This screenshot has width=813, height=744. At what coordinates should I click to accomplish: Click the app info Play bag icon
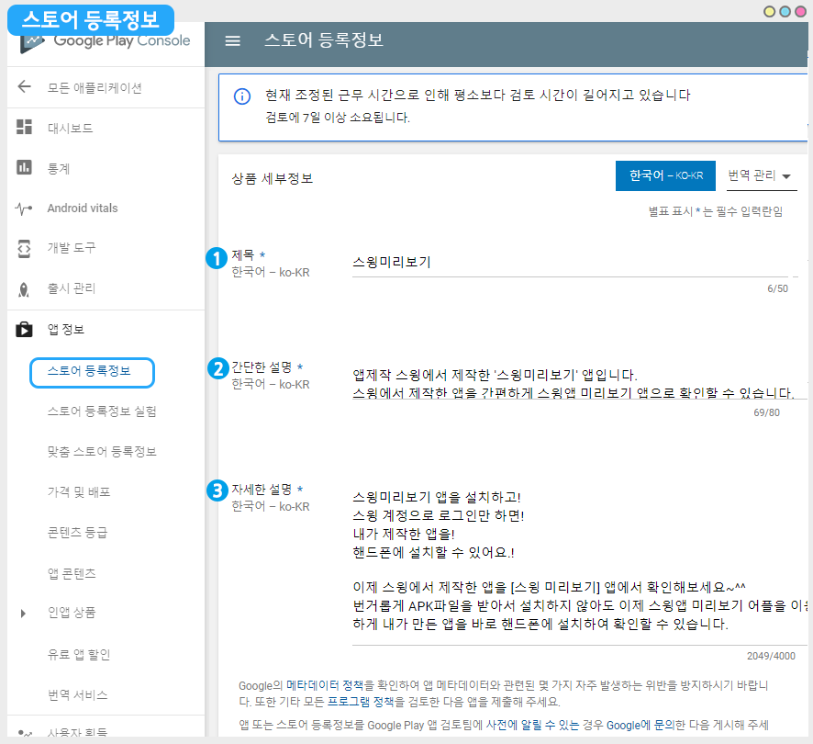(25, 329)
